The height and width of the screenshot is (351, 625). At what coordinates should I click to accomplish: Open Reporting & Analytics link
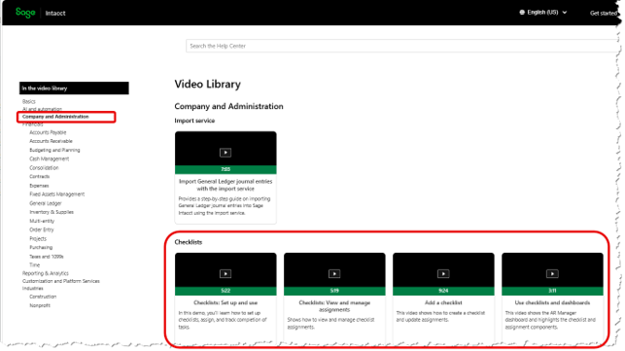pos(46,273)
